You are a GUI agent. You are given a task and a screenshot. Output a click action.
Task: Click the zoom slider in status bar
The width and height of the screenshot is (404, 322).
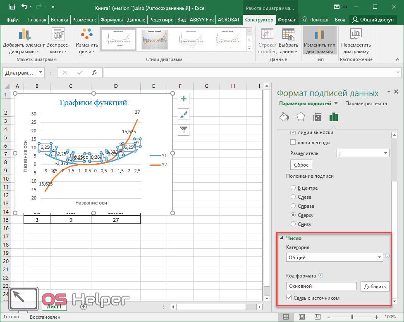(352, 317)
